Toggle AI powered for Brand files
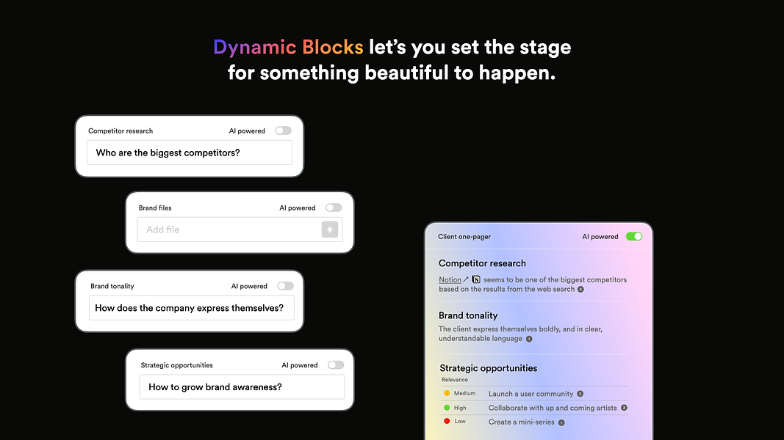784x440 pixels. (x=334, y=208)
